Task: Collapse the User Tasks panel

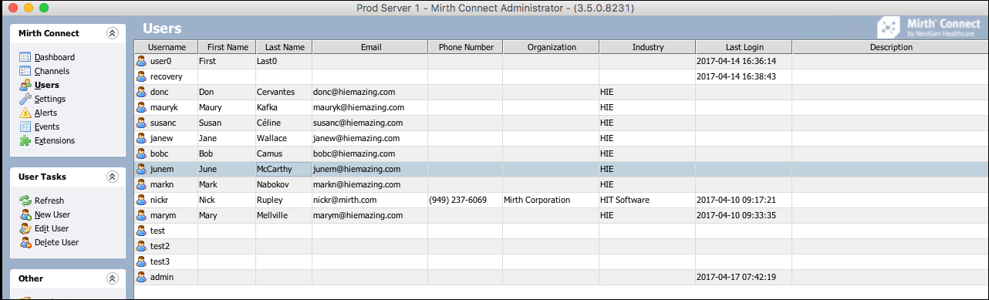Action: (x=113, y=177)
